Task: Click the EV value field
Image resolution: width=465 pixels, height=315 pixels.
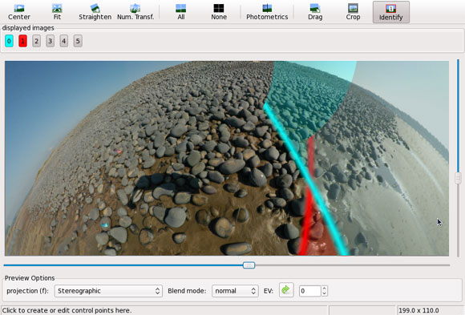Action: pos(310,291)
